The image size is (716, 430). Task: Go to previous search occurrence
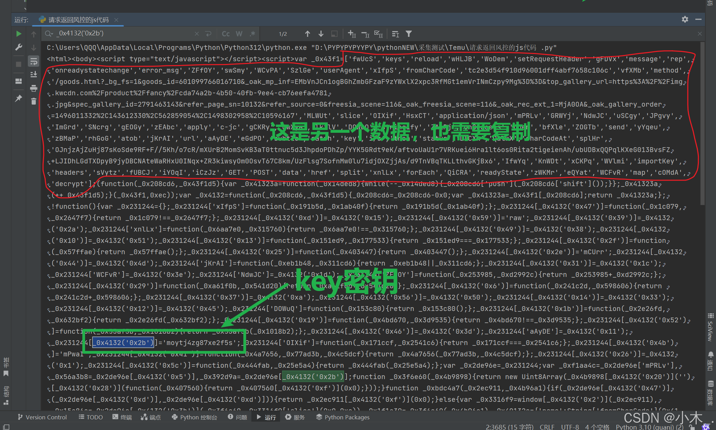308,34
